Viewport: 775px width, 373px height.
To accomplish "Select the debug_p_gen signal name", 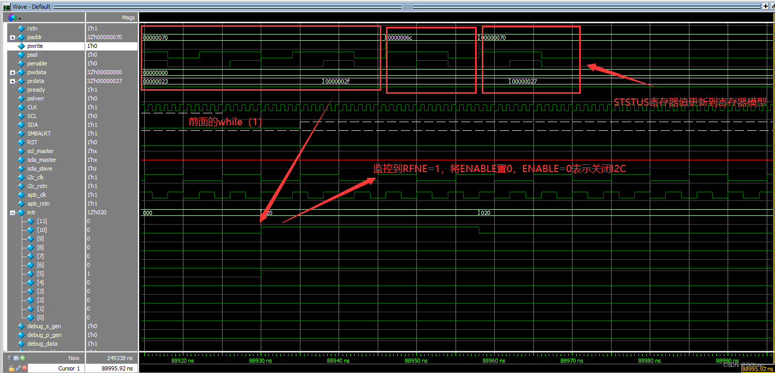I will 44,335.
